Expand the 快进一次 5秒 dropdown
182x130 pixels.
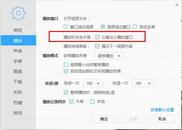(x=93, y=83)
